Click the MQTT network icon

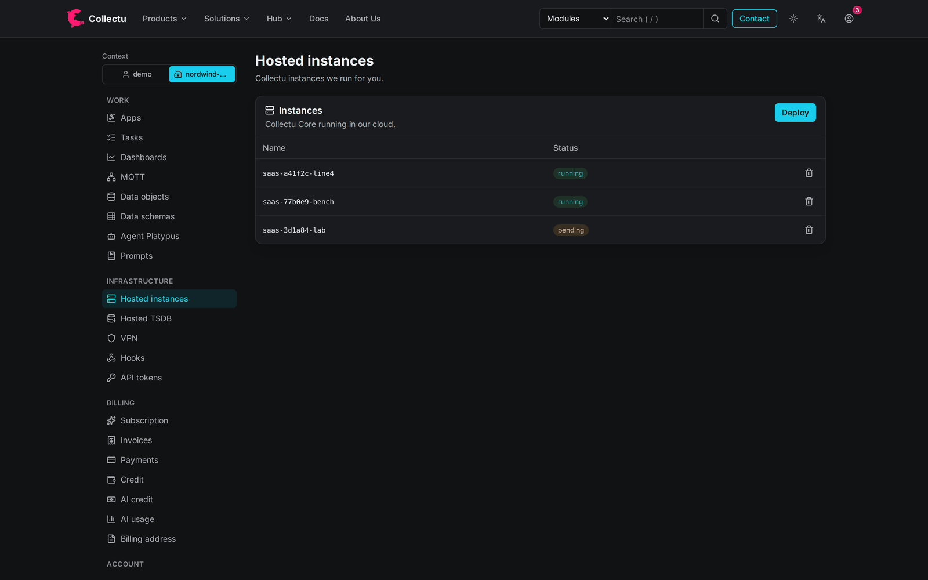111,177
